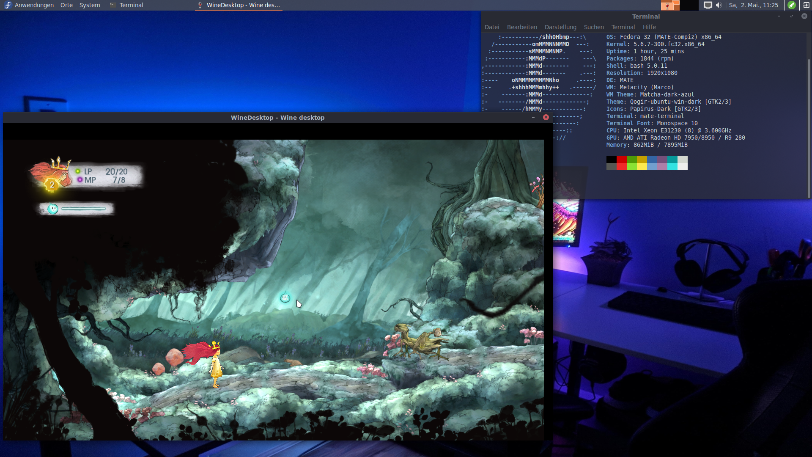Open the network connection indicator
This screenshot has height=457, width=812.
(708, 5)
